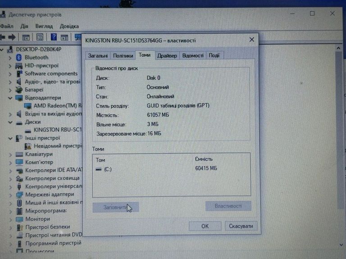Click the Bluetooth device category icon
The height and width of the screenshot is (259, 346).
click(x=19, y=58)
